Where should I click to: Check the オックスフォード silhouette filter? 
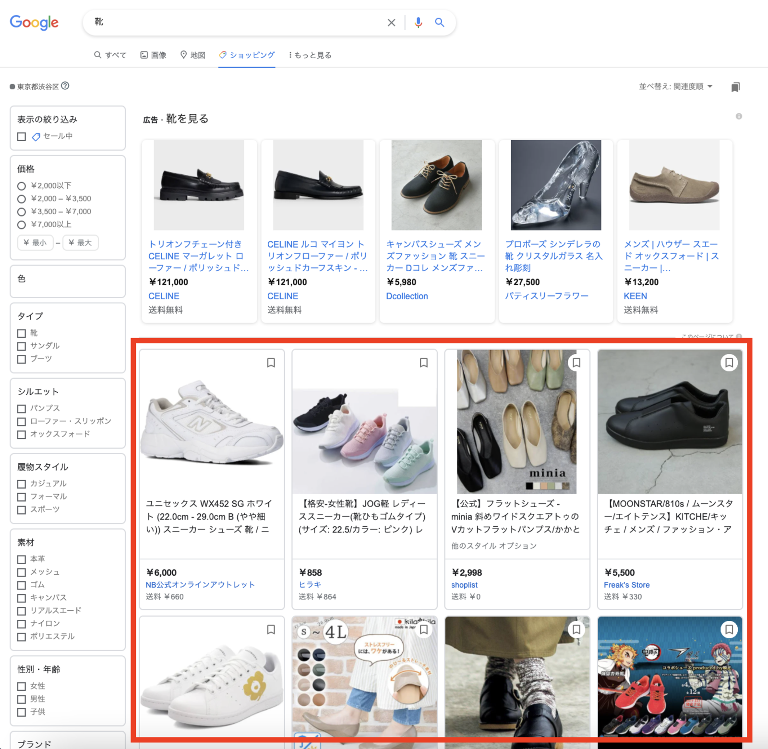[x=22, y=435]
